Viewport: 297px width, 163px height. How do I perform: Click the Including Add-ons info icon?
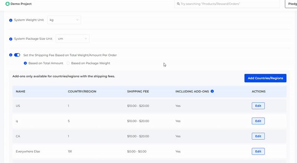[212, 91]
